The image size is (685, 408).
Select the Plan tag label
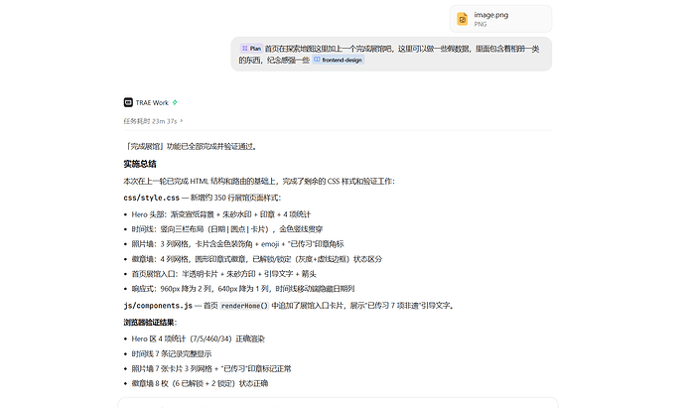point(255,49)
